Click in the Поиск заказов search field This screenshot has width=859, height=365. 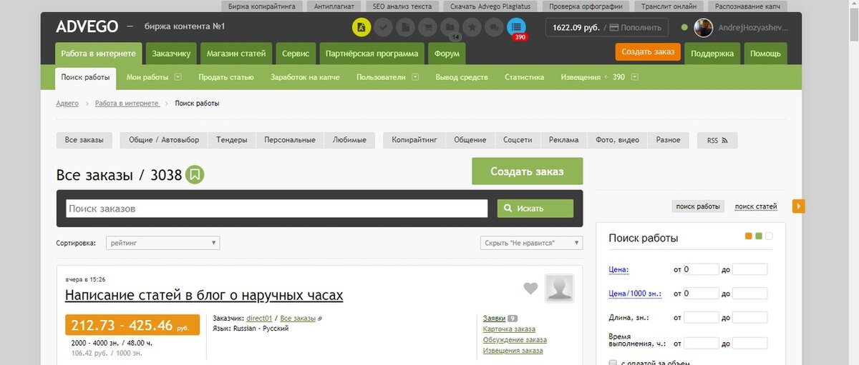click(x=277, y=209)
